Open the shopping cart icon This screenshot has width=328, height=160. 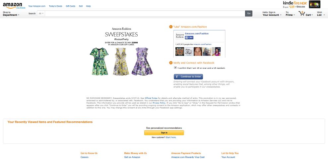[302, 14]
